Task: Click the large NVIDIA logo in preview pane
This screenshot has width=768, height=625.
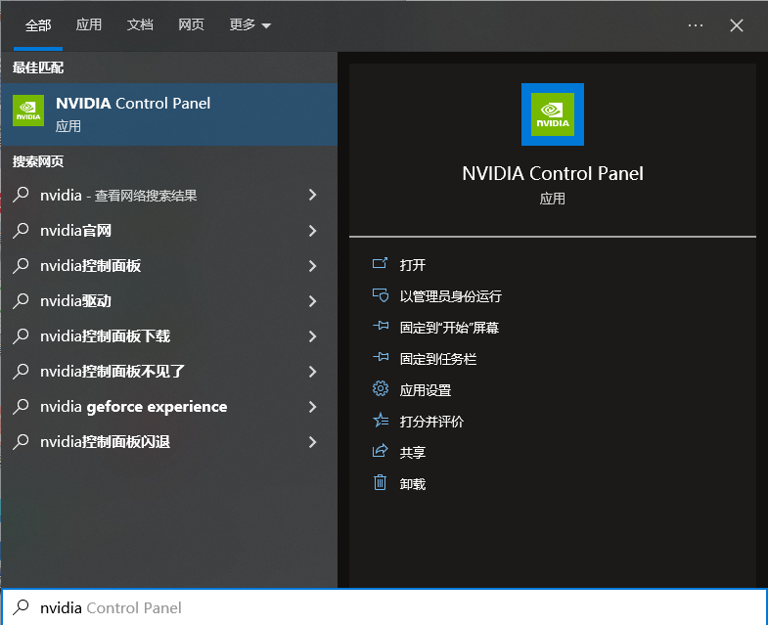Action: point(553,114)
